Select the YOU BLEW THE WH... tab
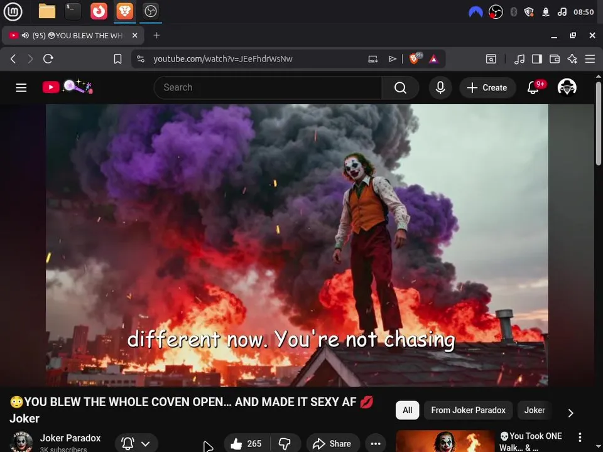The image size is (603, 452). tap(74, 35)
